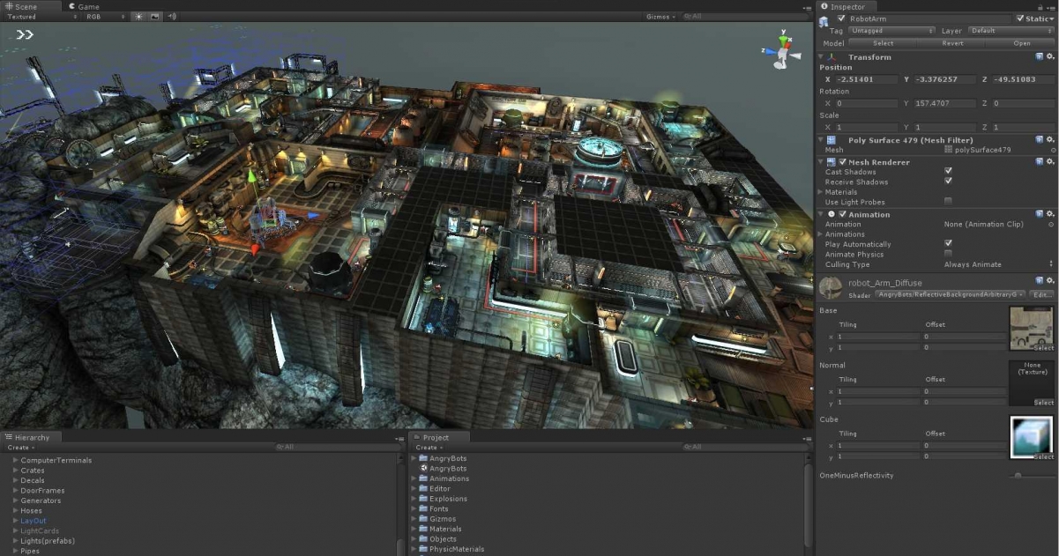Click the shader Edit button

(x=1041, y=294)
